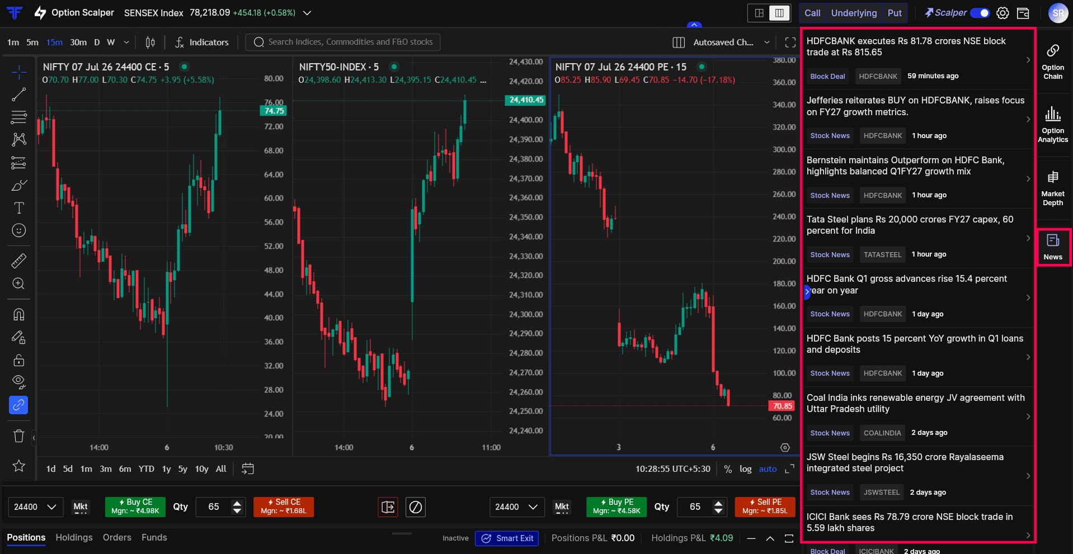1073x554 pixels.
Task: Open the Fibonacci retracement tool group
Action: tap(18, 117)
